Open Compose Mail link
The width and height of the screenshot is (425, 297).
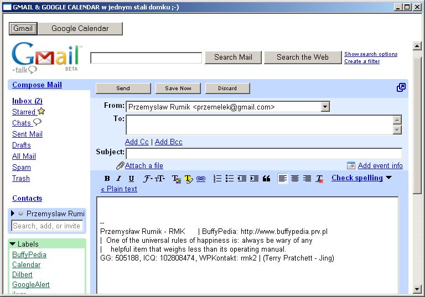coord(37,85)
